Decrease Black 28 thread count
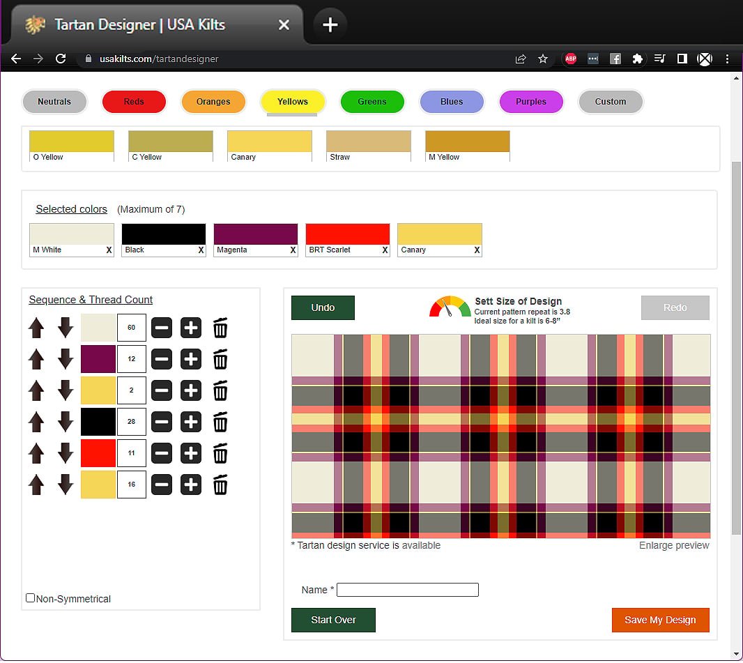743x663 pixels. (x=162, y=422)
